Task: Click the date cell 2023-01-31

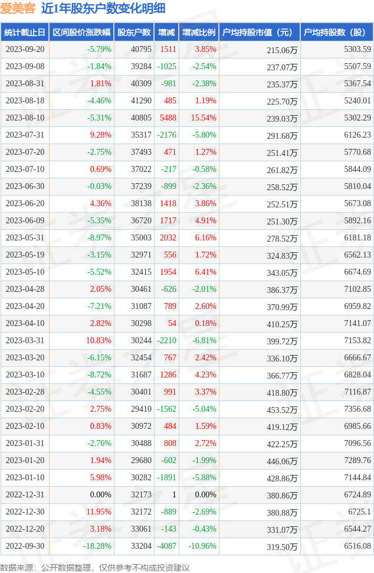Action: click(25, 443)
